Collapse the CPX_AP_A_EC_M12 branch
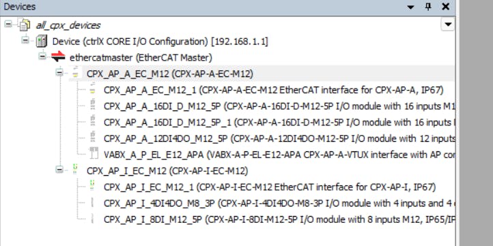Screen dimensions: 493x246 (59, 73)
